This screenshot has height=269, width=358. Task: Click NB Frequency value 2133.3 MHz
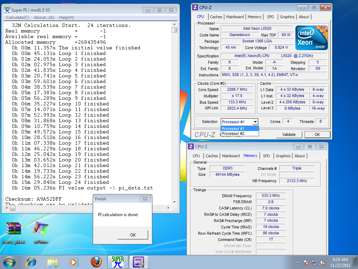pyautogui.click(x=297, y=181)
